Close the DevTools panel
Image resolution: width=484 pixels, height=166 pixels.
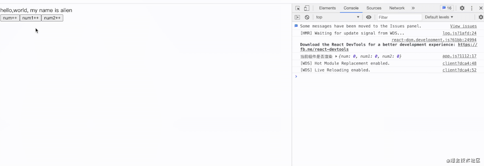pos(480,9)
